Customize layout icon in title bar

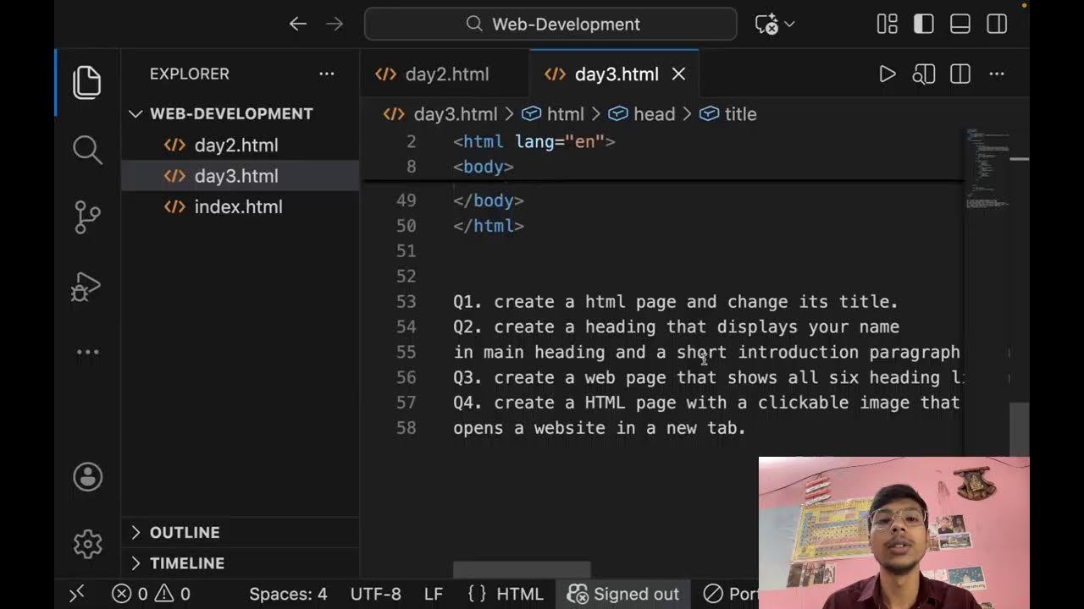pos(887,24)
